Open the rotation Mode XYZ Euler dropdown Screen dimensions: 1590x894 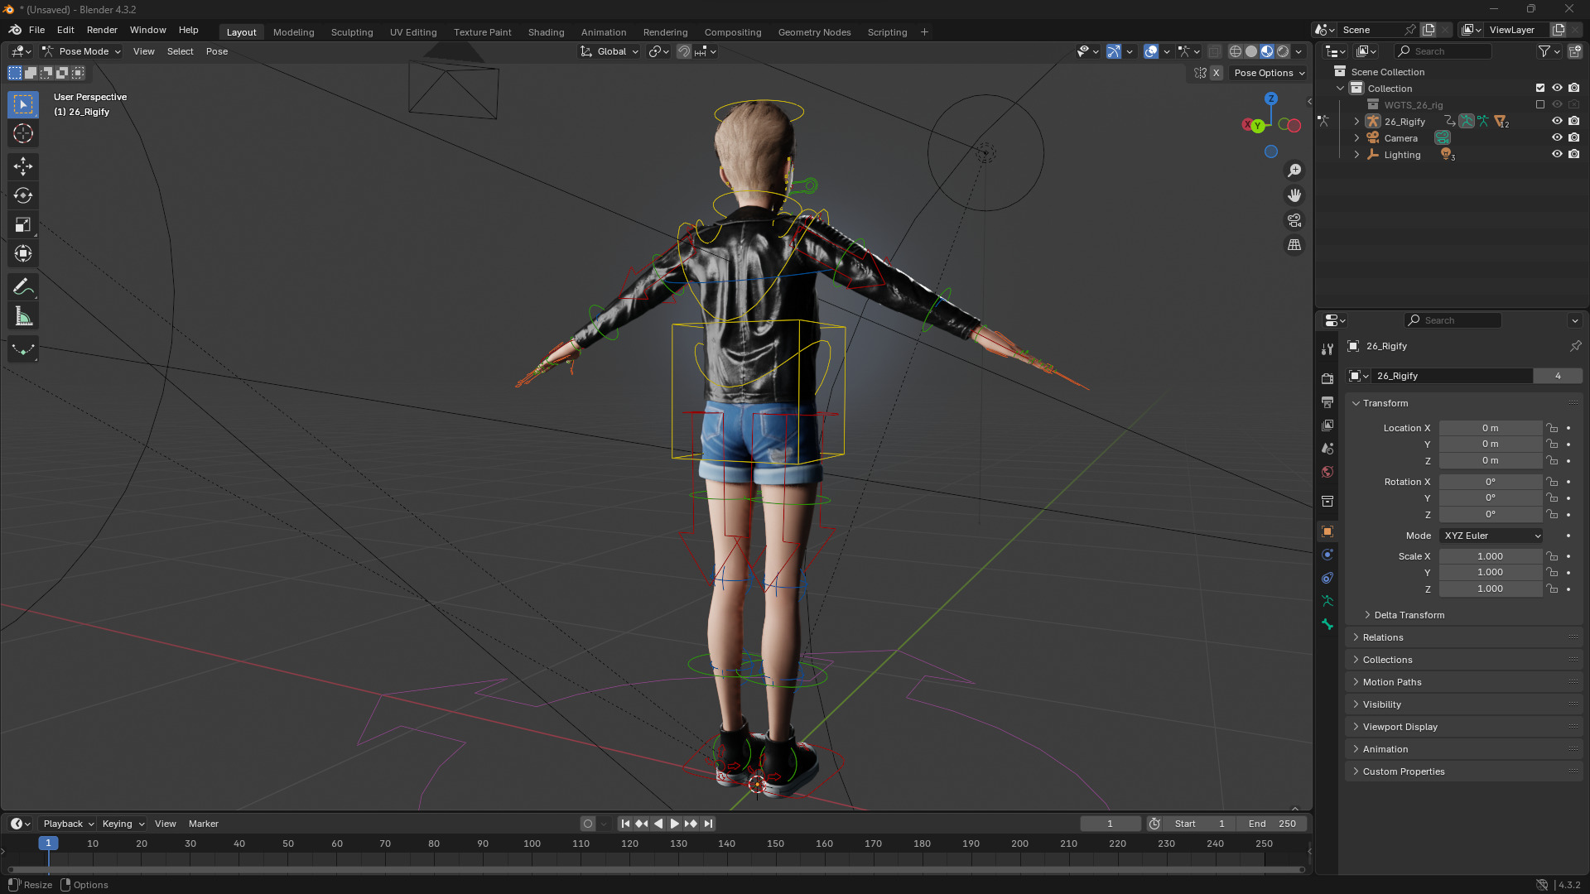pyautogui.click(x=1491, y=536)
